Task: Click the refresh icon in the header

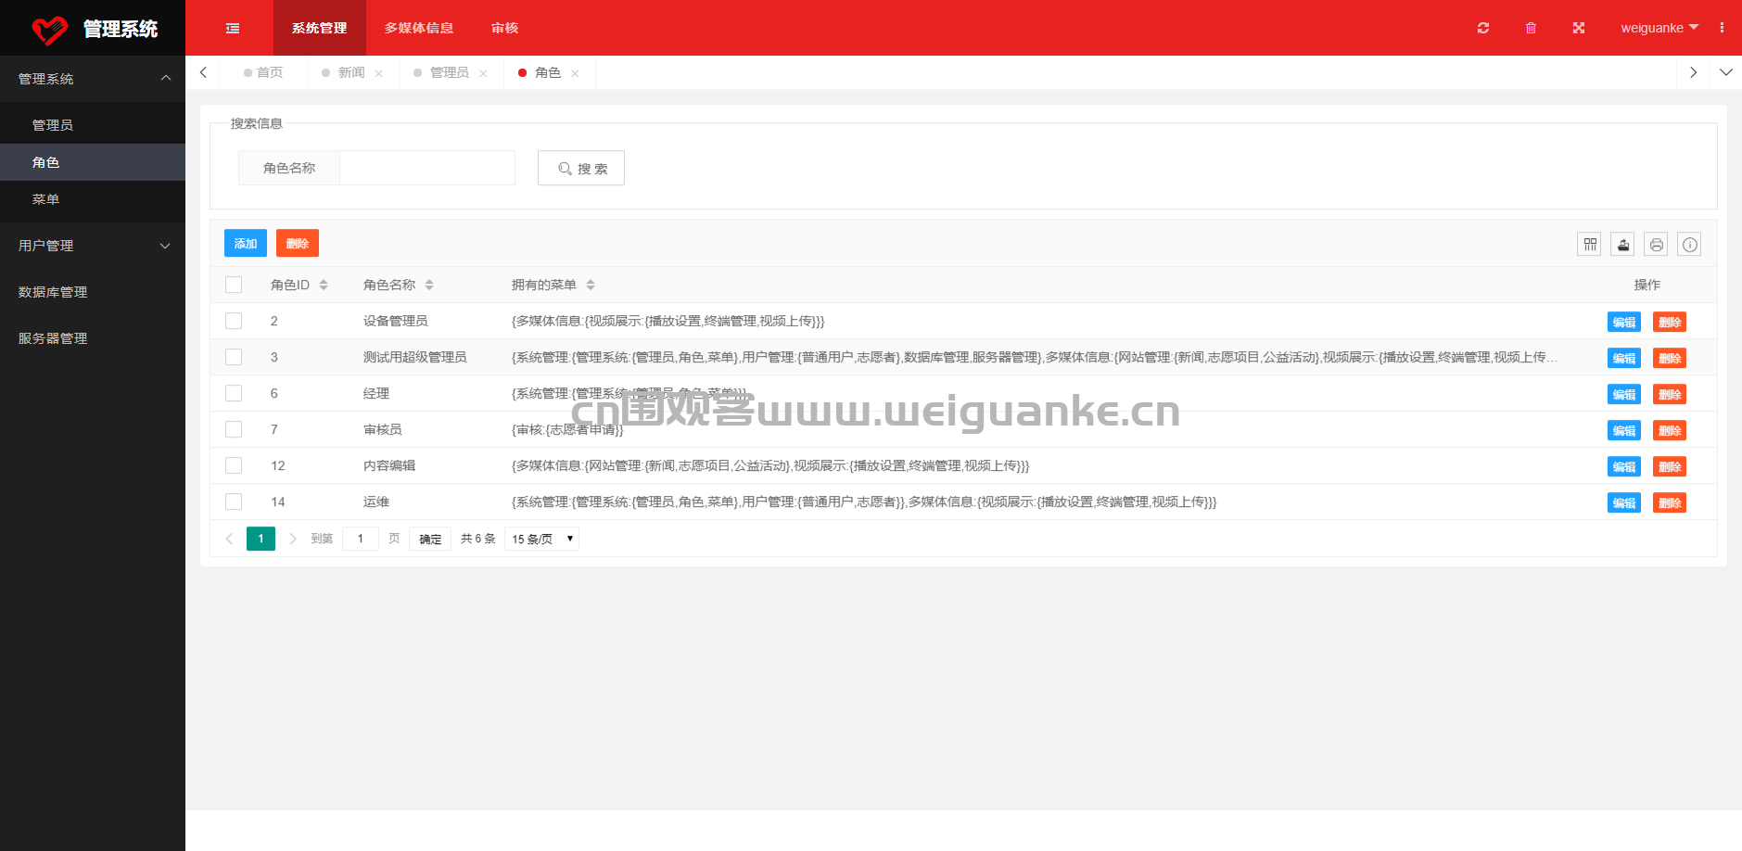Action: pyautogui.click(x=1483, y=28)
